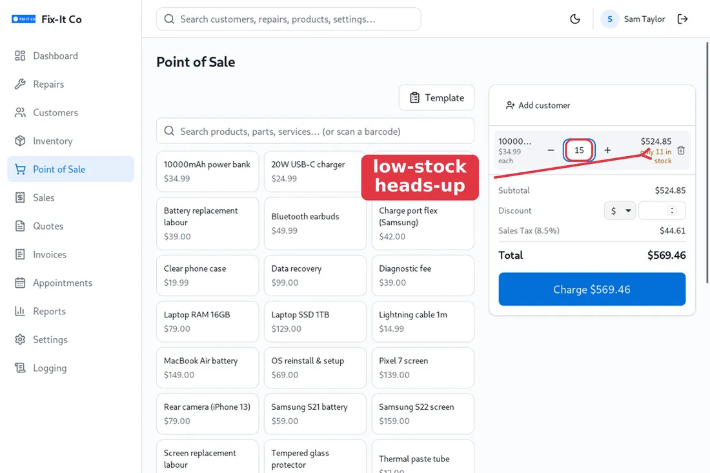710x473 pixels.
Task: Click the Subtotal $524.85 value
Action: pos(670,190)
